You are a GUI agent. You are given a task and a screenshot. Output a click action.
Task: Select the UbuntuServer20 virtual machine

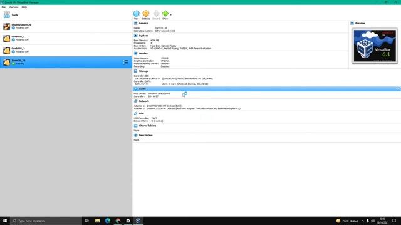tap(66, 26)
